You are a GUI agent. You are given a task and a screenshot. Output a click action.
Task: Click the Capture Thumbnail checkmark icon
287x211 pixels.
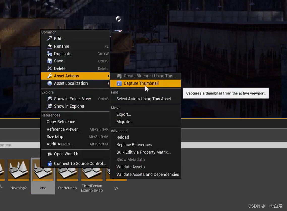[x=119, y=83]
